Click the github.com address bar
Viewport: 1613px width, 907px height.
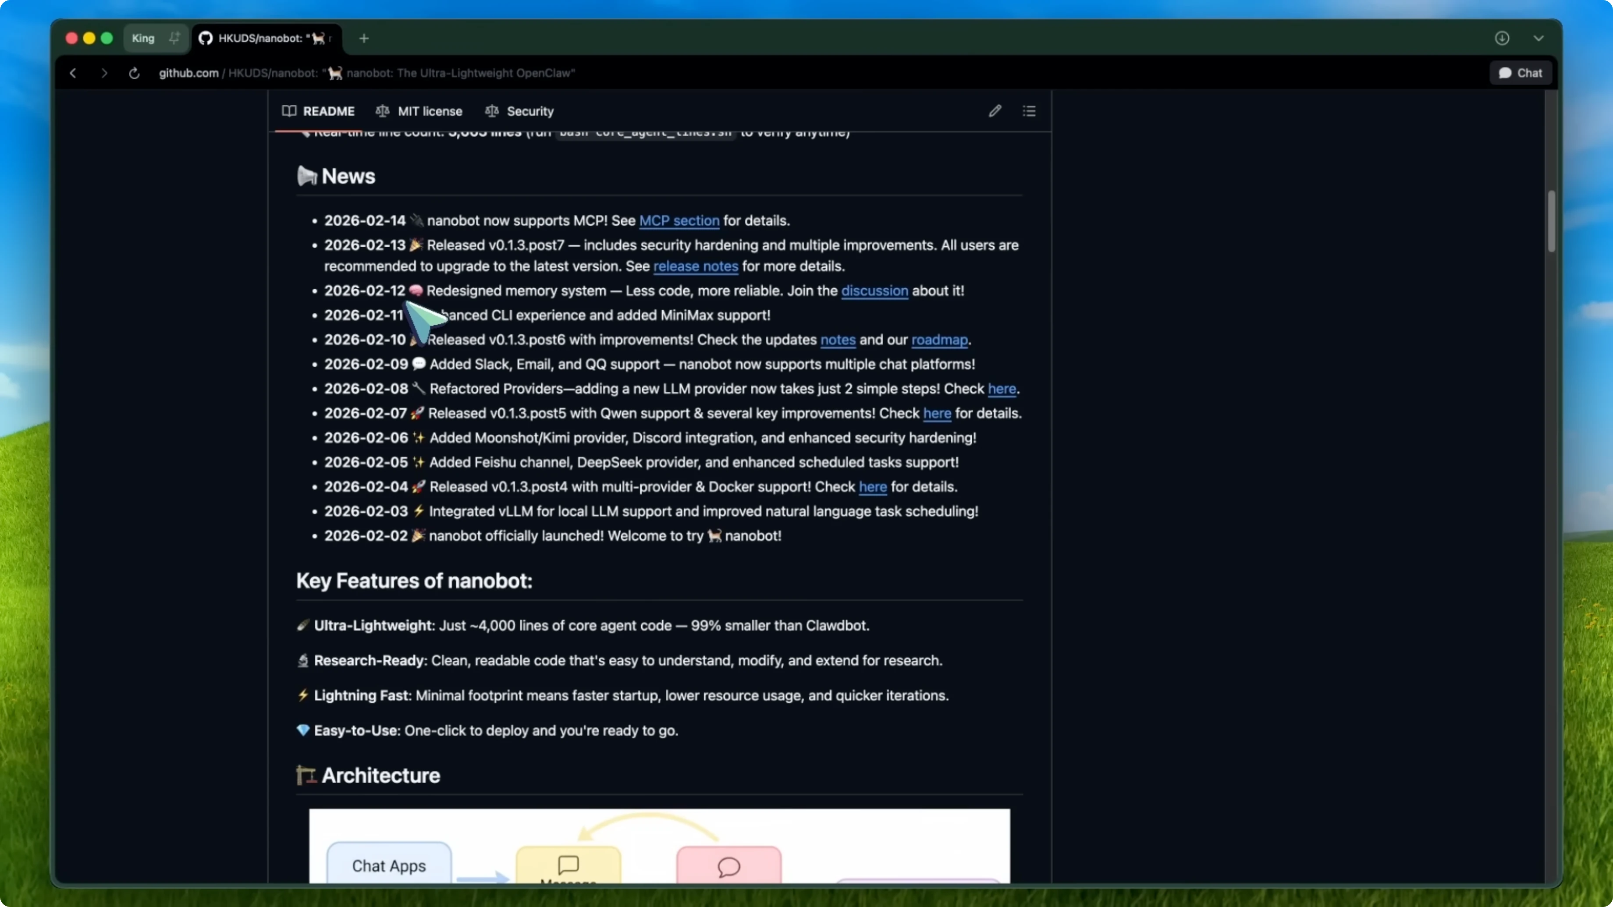(188, 73)
